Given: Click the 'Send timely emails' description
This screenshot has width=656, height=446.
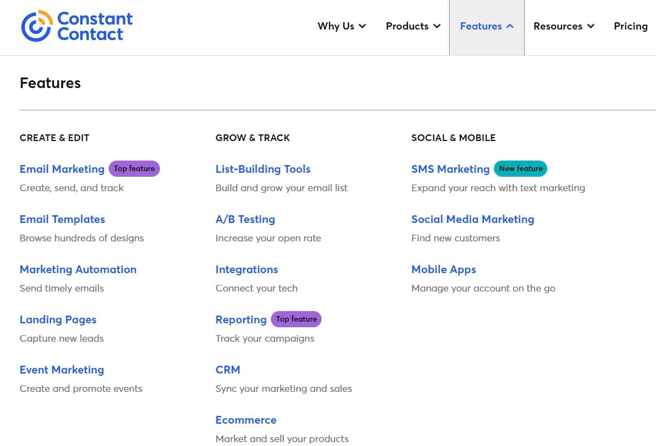Looking at the screenshot, I should click(x=61, y=288).
